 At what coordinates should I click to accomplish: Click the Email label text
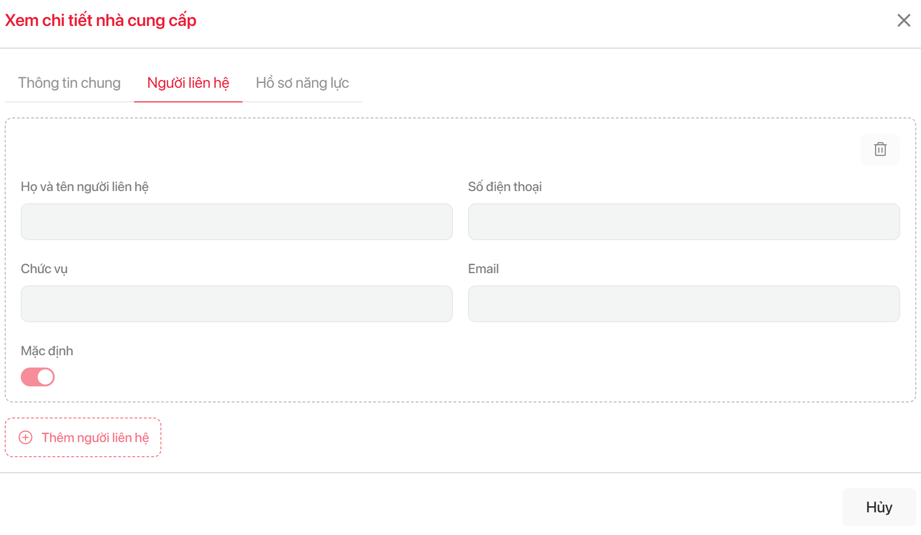click(483, 269)
